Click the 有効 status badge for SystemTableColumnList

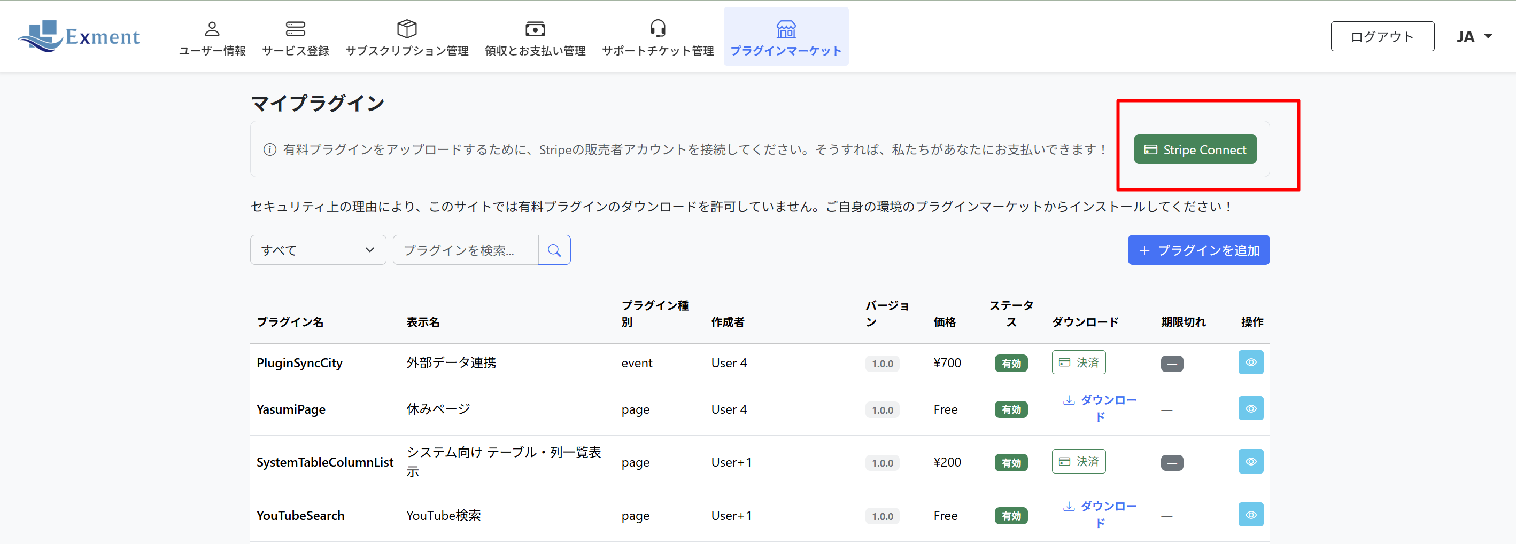tap(1011, 463)
